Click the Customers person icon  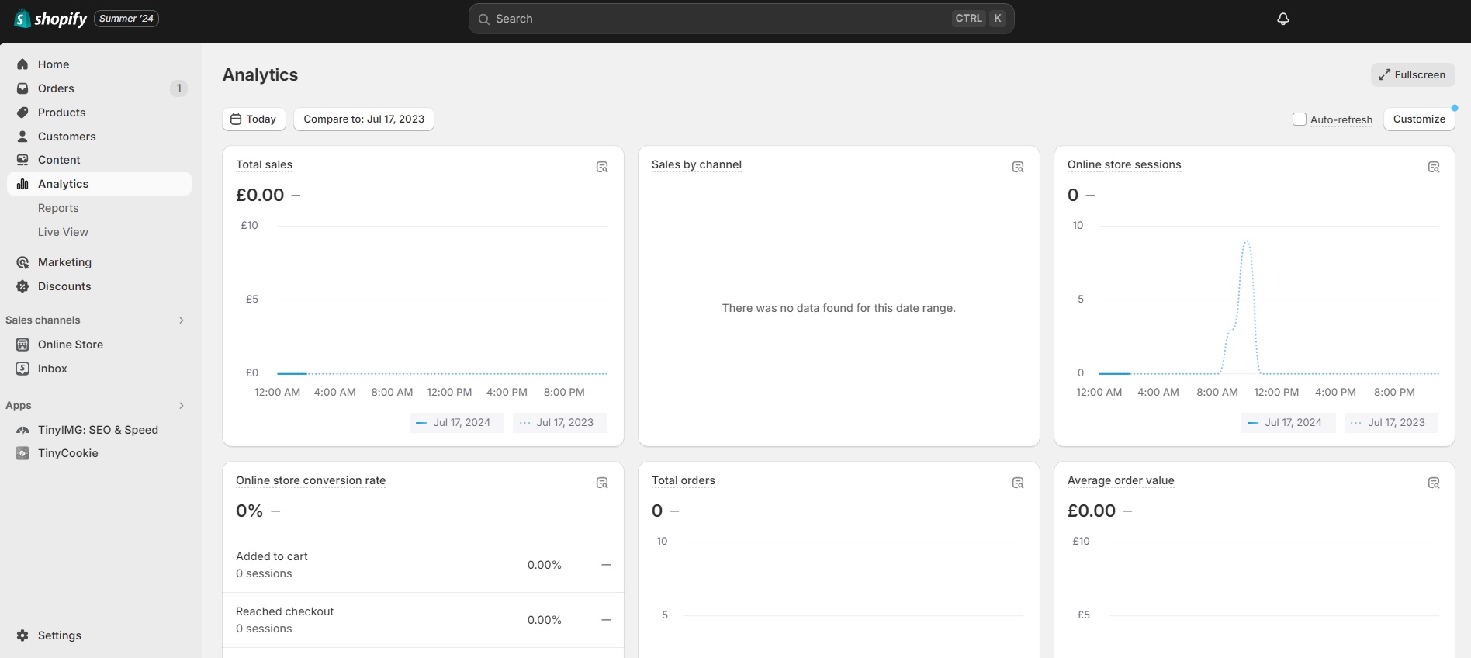coord(22,137)
